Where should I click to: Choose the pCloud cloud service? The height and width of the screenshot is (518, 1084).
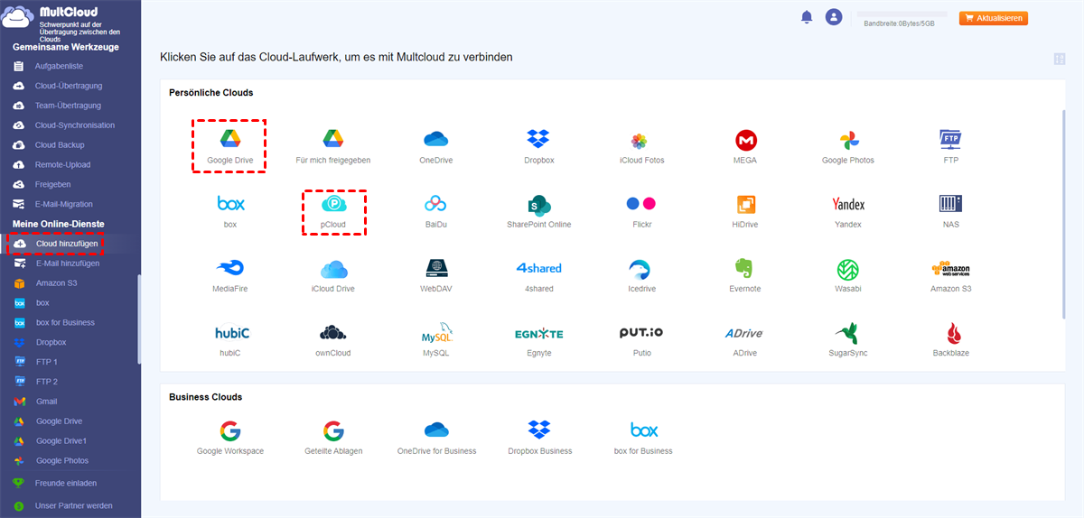(333, 204)
